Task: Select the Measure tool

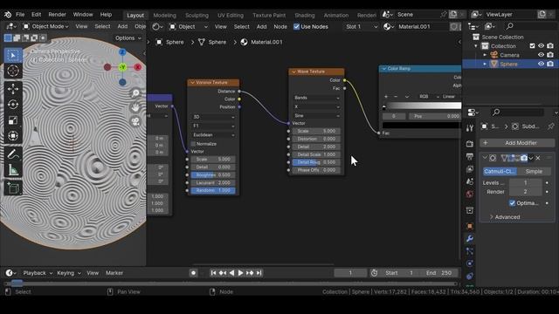Action: tap(13, 169)
